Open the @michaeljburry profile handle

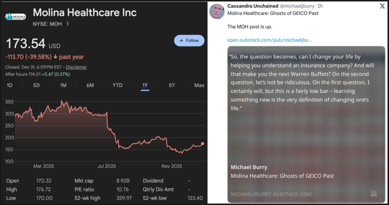click(x=297, y=6)
